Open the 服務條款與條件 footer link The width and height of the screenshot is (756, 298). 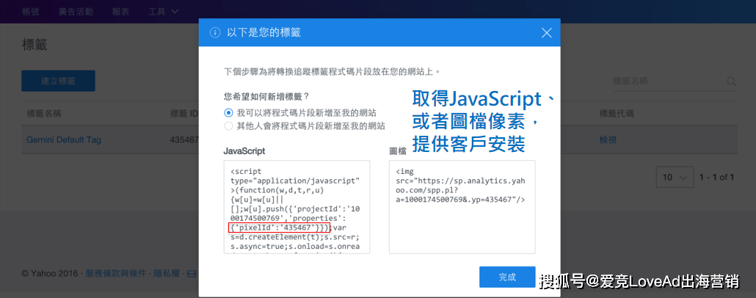click(116, 274)
